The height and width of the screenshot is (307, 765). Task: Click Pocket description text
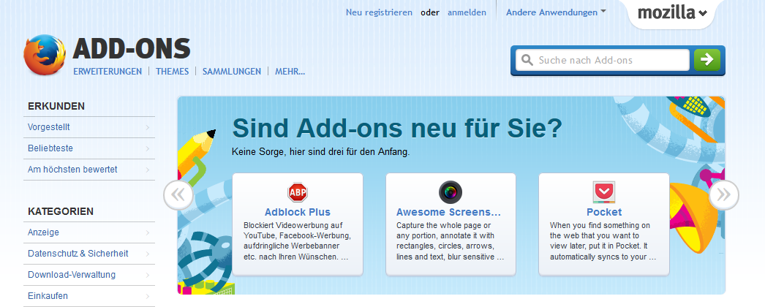click(603, 240)
